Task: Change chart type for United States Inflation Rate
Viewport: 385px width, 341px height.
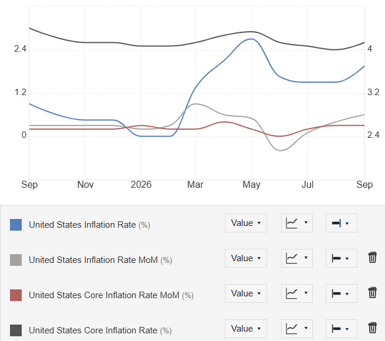Action: coord(297,223)
